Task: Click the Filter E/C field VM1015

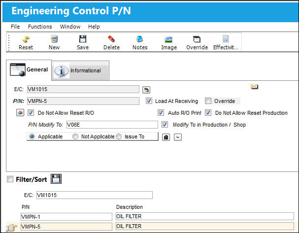Action: pyautogui.click(x=95, y=195)
